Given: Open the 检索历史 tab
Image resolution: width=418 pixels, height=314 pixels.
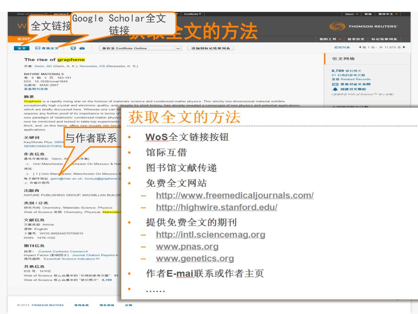Looking at the screenshot, I should (356, 39).
